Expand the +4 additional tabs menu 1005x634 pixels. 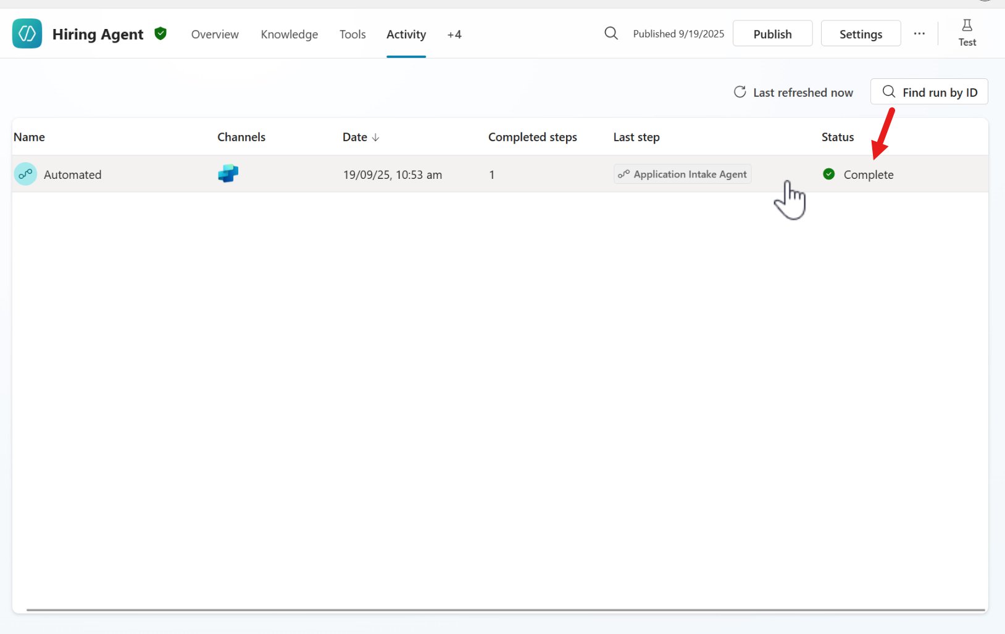(454, 35)
